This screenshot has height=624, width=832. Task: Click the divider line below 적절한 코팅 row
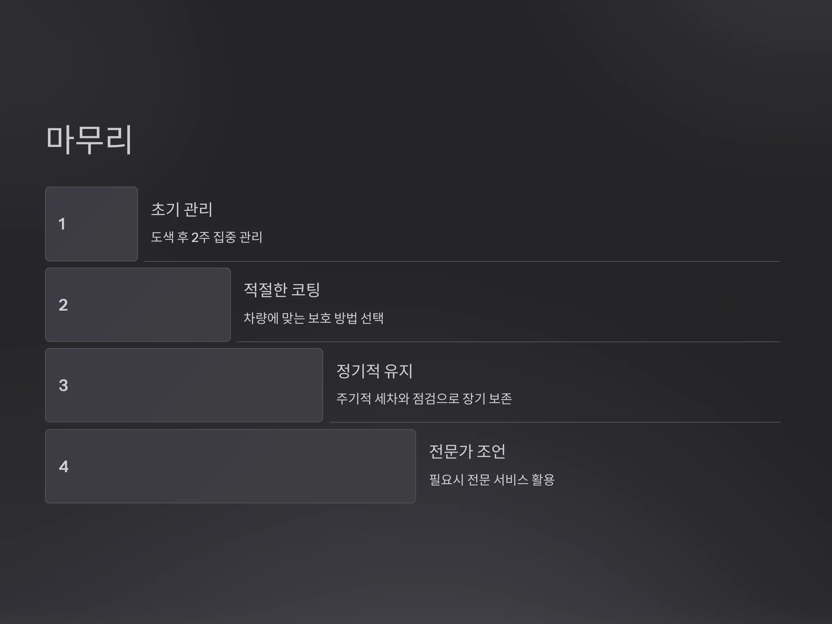(x=509, y=341)
